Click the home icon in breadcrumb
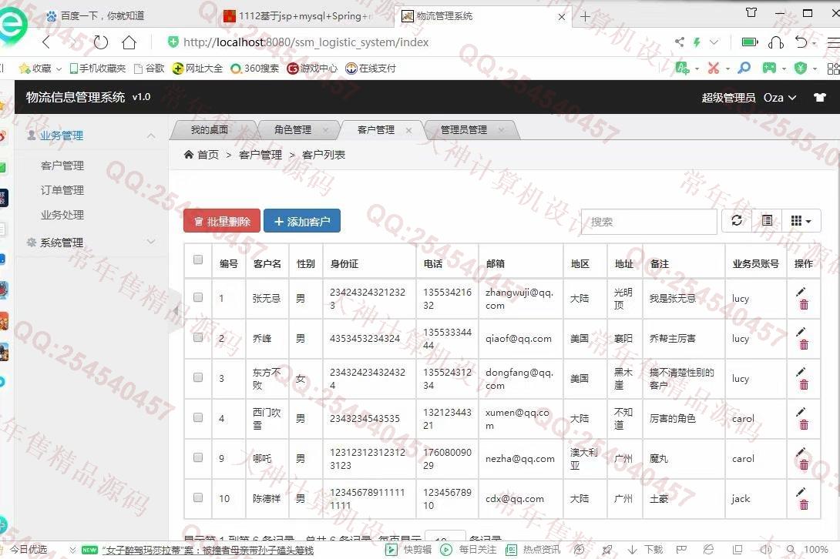 pyautogui.click(x=189, y=155)
